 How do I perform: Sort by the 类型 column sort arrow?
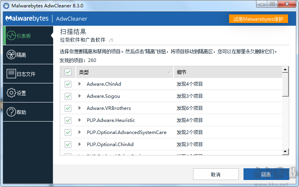[x=169, y=72]
